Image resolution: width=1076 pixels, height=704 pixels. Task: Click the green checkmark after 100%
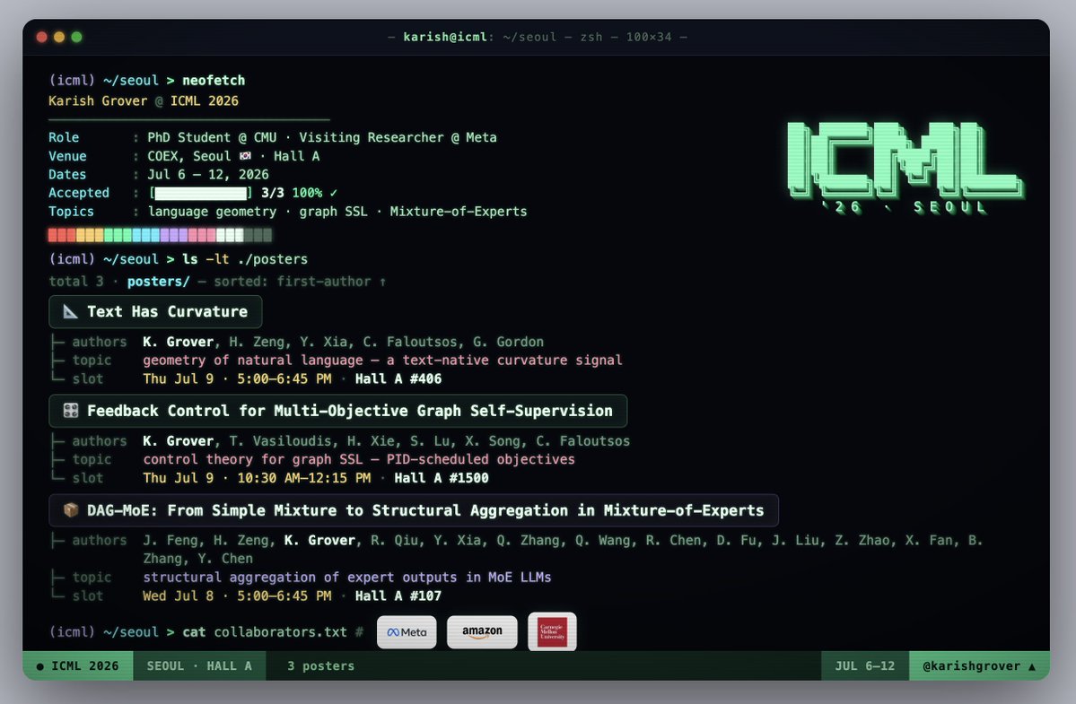coord(334,194)
